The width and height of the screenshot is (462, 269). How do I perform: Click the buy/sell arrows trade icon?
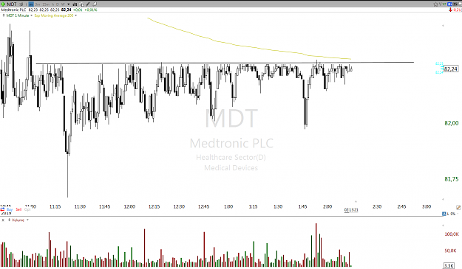coord(2,209)
